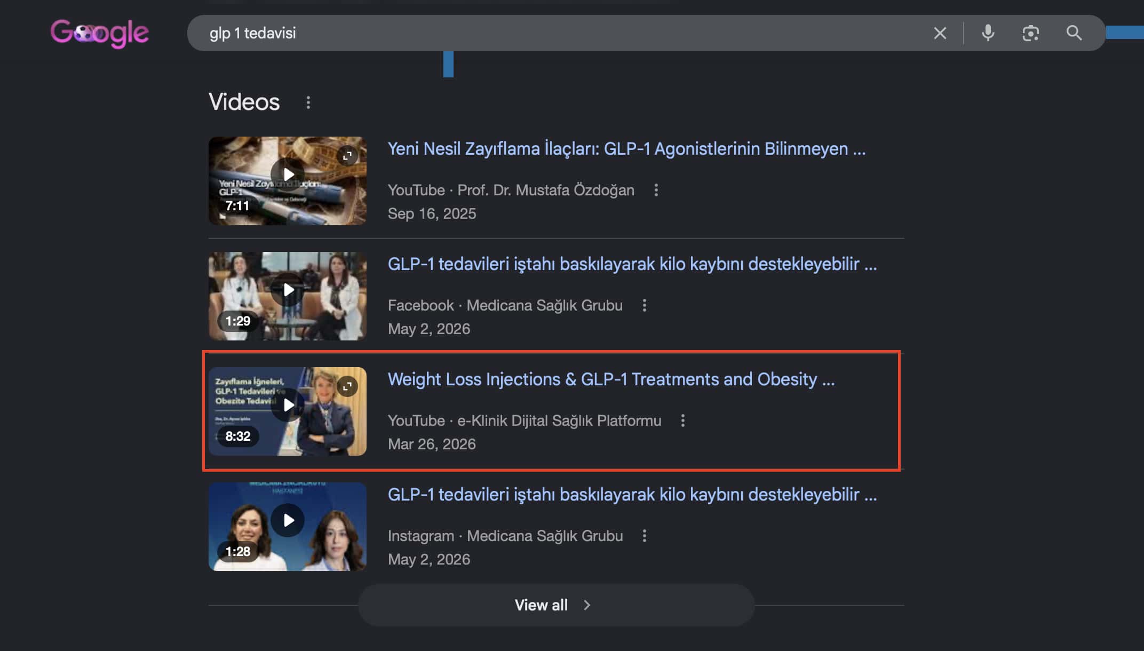The height and width of the screenshot is (651, 1144).
Task: Click the 'Videos' section heading
Action: point(244,102)
